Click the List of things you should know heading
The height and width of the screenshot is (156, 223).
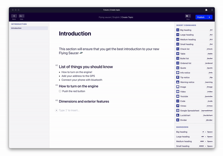[86, 67]
